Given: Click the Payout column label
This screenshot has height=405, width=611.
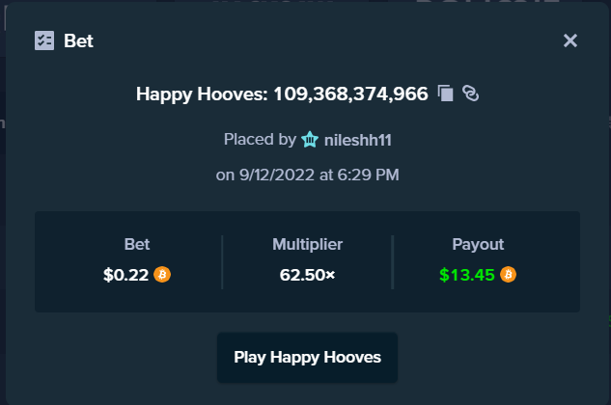Looking at the screenshot, I should (x=478, y=244).
